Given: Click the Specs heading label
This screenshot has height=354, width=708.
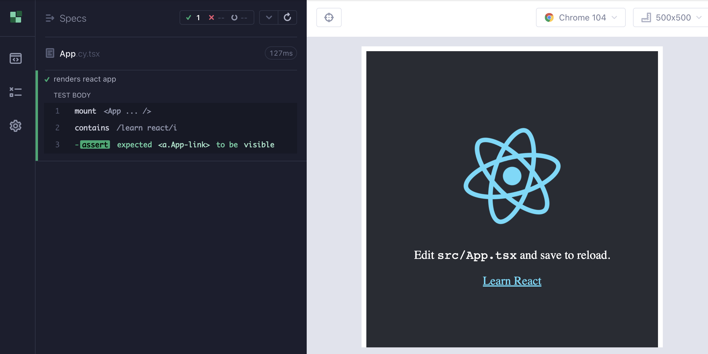Looking at the screenshot, I should (x=73, y=18).
